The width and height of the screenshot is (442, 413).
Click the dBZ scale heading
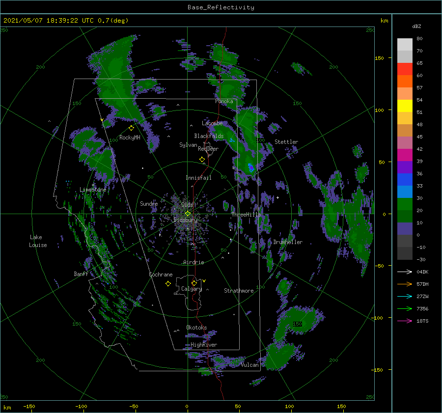416,27
